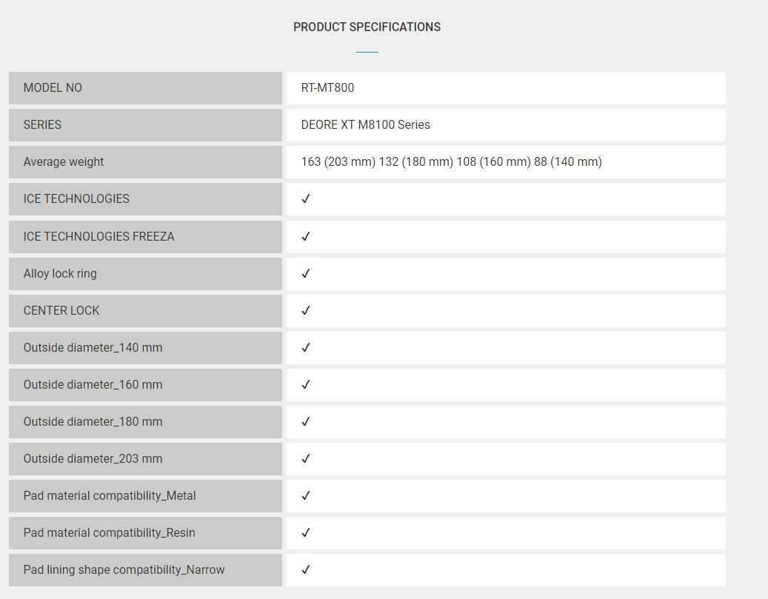Click the RT-MT800 model number value
Image resolution: width=768 pixels, height=599 pixels.
pos(327,88)
